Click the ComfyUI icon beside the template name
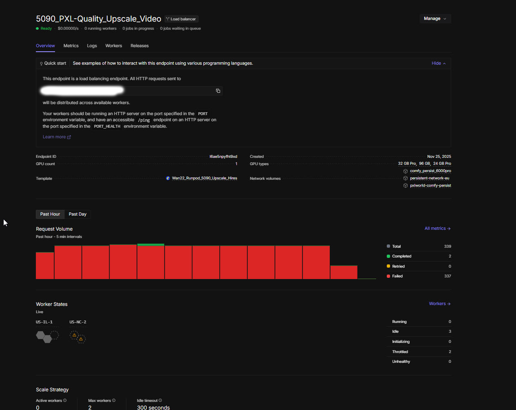The height and width of the screenshot is (410, 516). click(168, 178)
